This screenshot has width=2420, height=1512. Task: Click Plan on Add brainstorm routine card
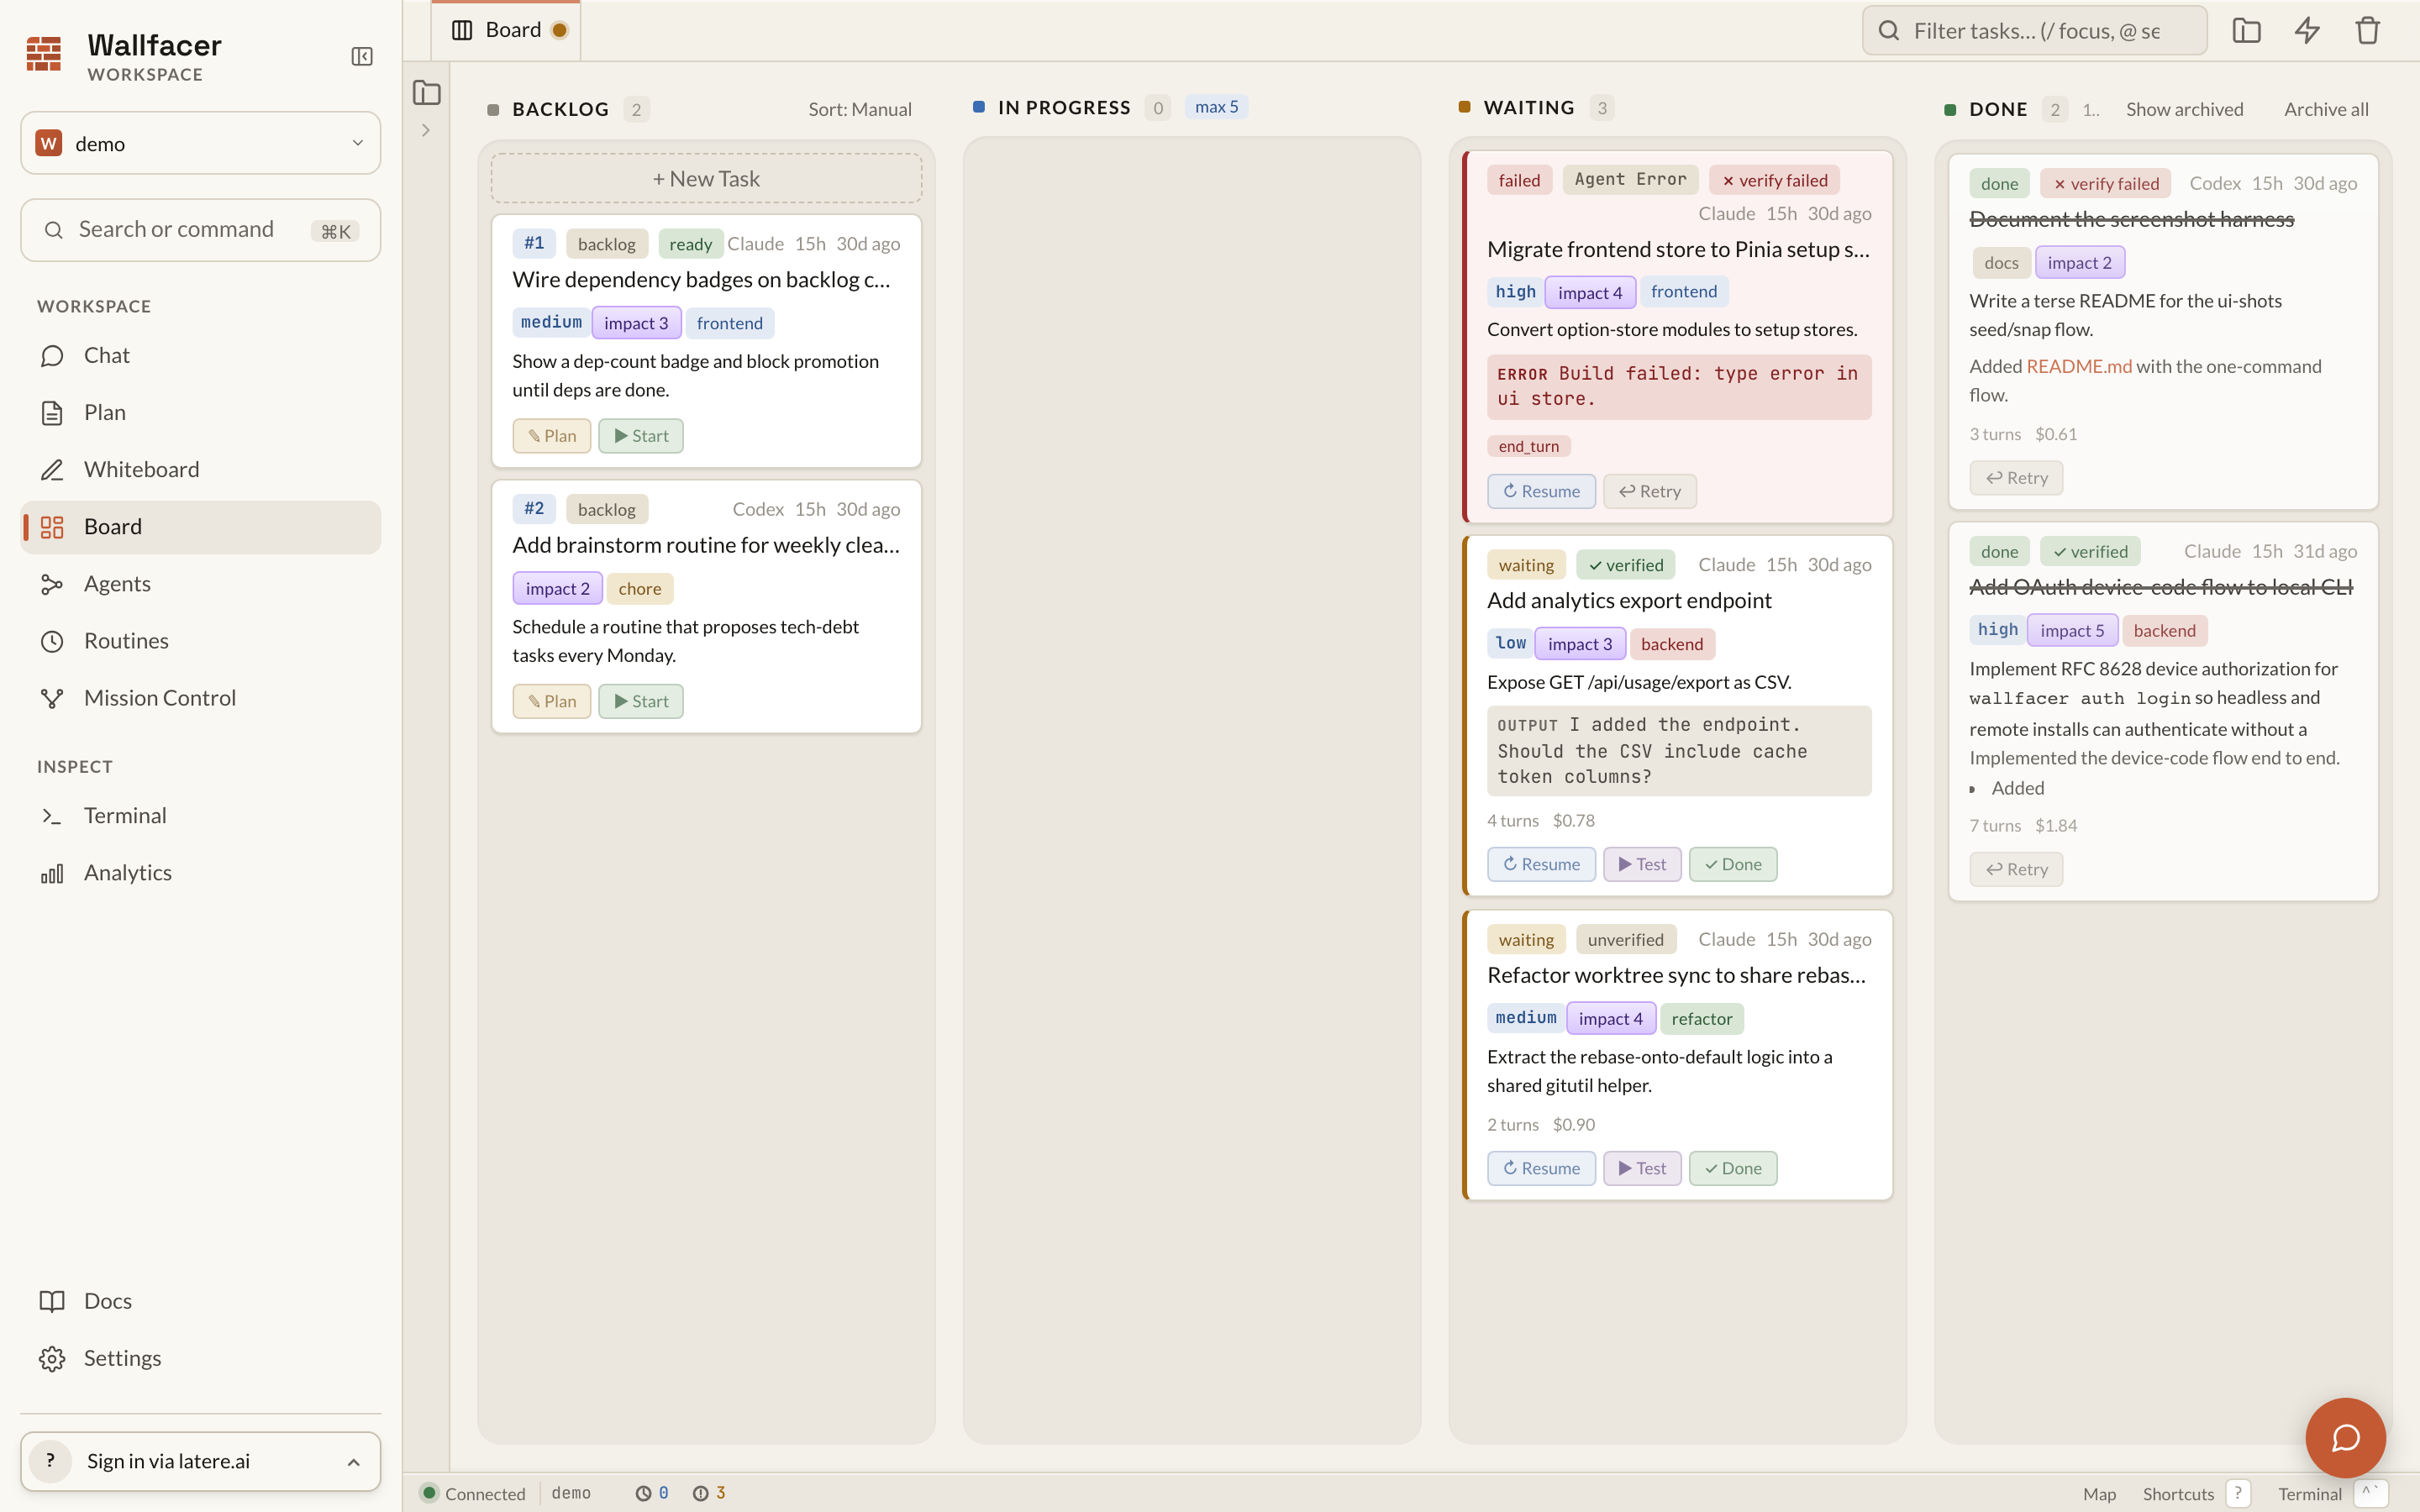[552, 701]
